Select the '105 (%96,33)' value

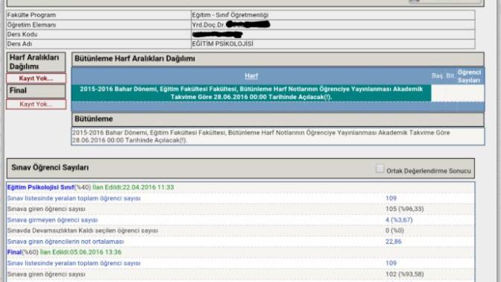(x=405, y=209)
